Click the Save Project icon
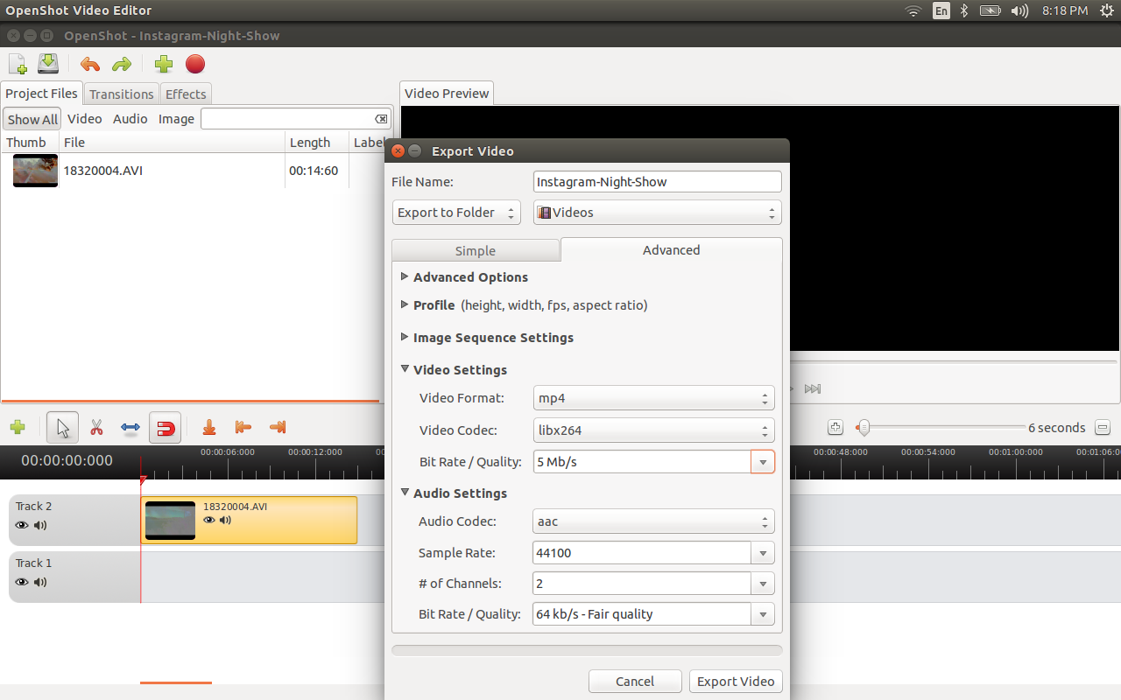 (x=47, y=64)
